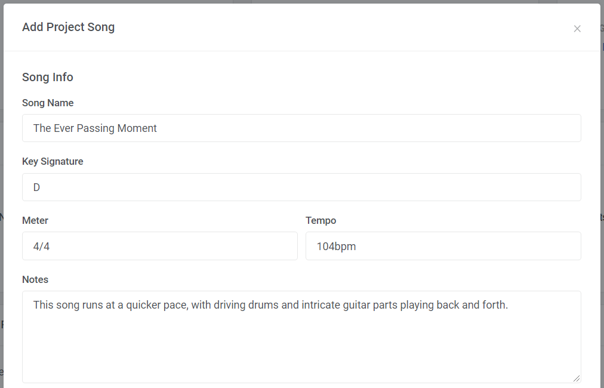This screenshot has width=604, height=388.
Task: Click the "Song Info" section heading
Action: click(48, 77)
